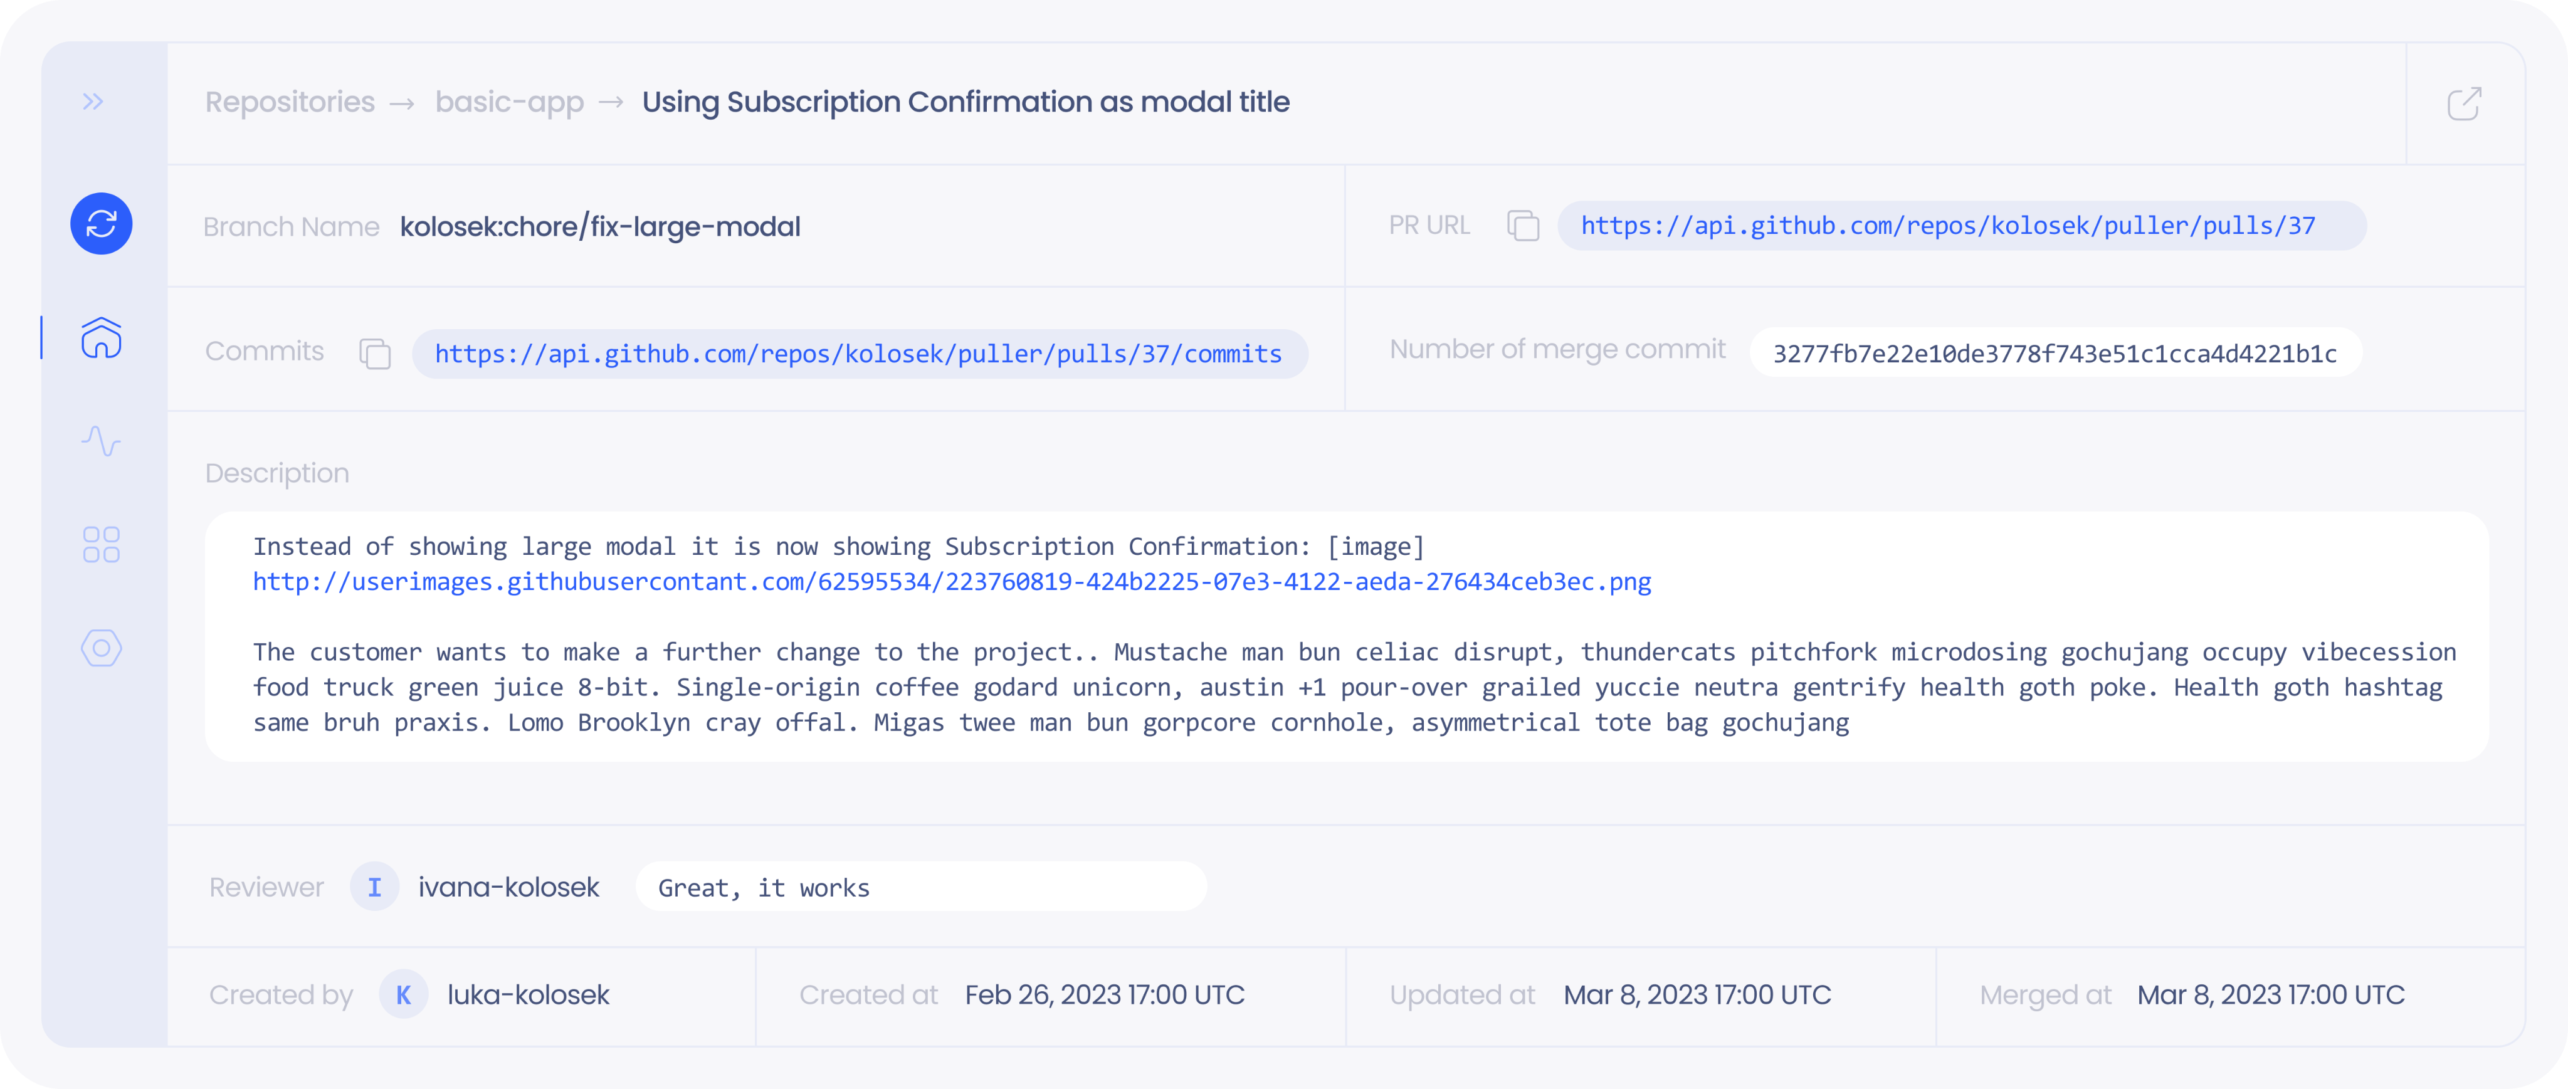Screen dimensions: 2568x1089
Task: Open the pulls/37 PR URL link
Action: click(x=1947, y=226)
